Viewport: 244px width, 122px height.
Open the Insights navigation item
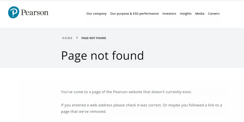186,14
